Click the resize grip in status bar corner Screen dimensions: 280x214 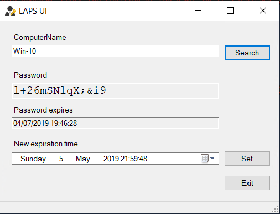[275, 210]
